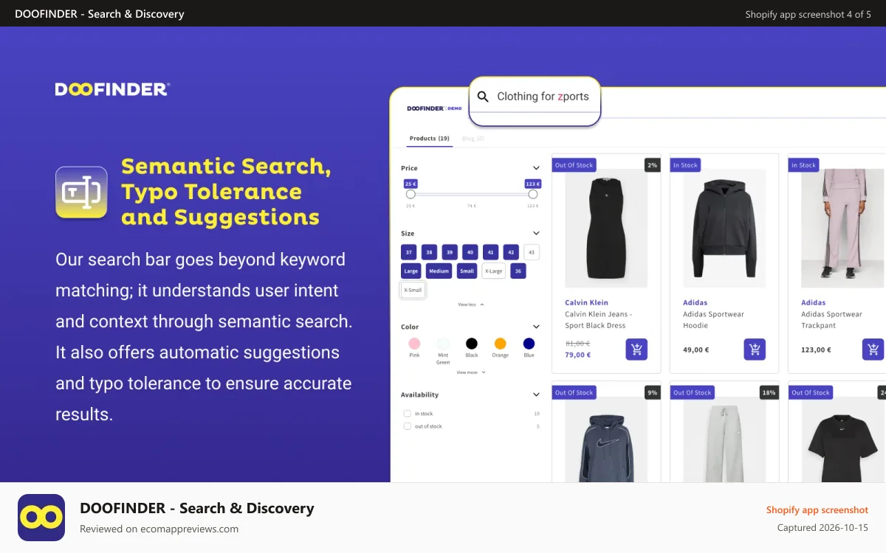The height and width of the screenshot is (553, 886).
Task: Add Adidas Sportwear Trackpant to cart
Action: click(x=873, y=349)
